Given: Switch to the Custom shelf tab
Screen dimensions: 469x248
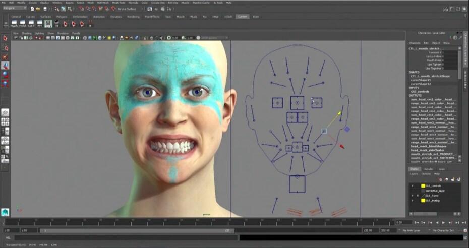Looking at the screenshot, I should click(242, 17).
